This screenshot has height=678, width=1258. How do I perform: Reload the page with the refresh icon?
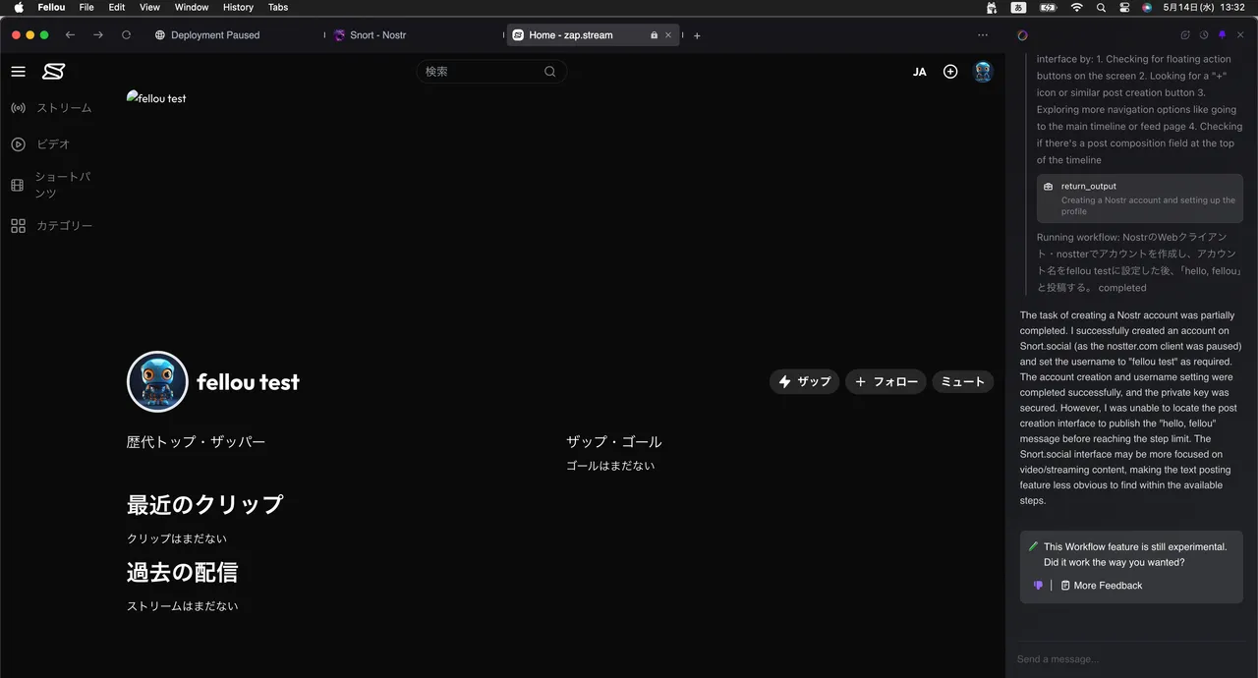(126, 35)
